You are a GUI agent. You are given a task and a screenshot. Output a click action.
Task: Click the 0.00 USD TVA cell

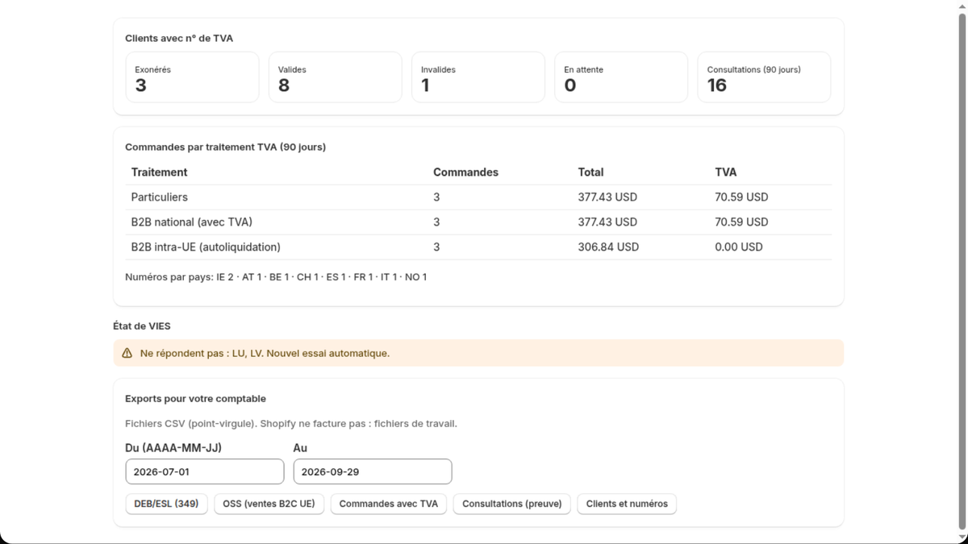[738, 247]
